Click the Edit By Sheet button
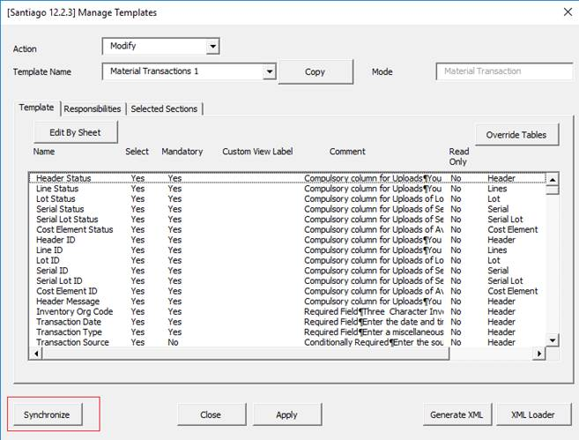This screenshot has width=579, height=440. tap(75, 132)
